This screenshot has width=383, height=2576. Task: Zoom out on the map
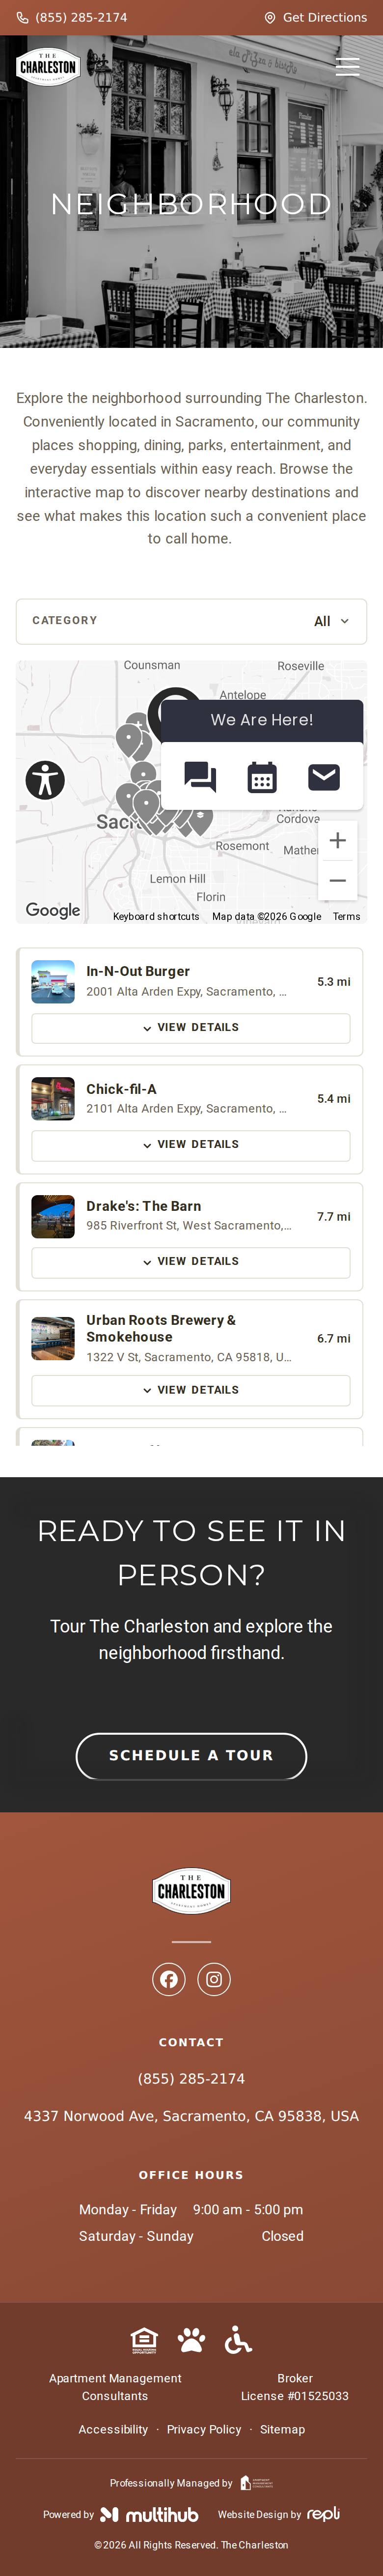[338, 881]
